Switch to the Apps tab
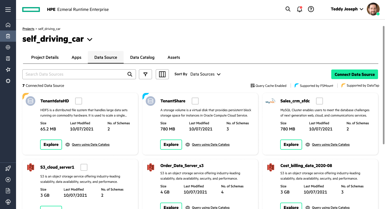385x209 pixels. [76, 57]
